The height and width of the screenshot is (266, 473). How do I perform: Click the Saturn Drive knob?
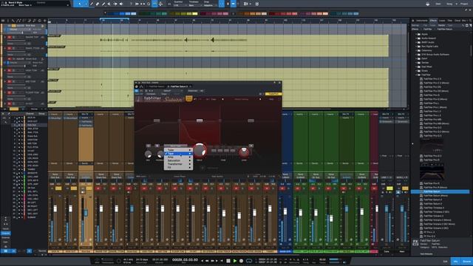tap(200, 150)
